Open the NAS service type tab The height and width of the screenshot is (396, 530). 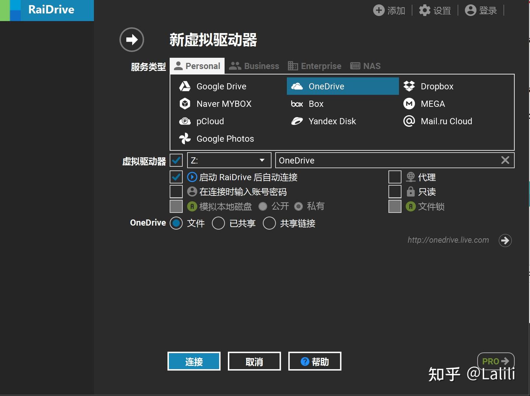coord(365,66)
